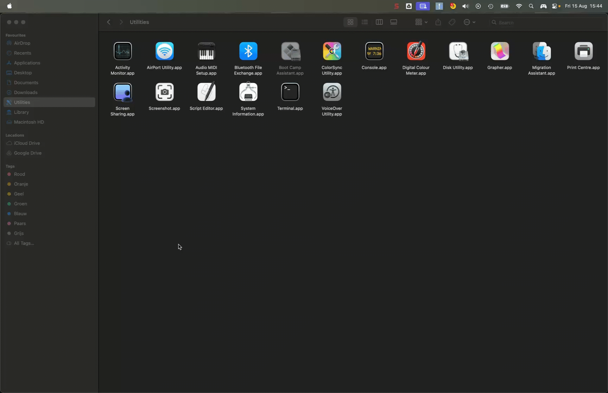Open Google Drive in the sidebar
The width and height of the screenshot is (608, 393).
[x=49, y=153]
